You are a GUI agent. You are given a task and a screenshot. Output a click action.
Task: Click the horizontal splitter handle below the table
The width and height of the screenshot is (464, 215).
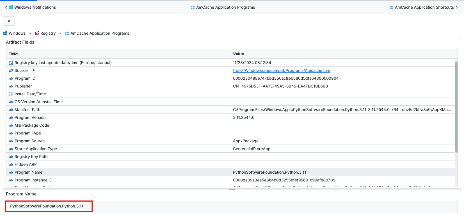tap(232, 189)
